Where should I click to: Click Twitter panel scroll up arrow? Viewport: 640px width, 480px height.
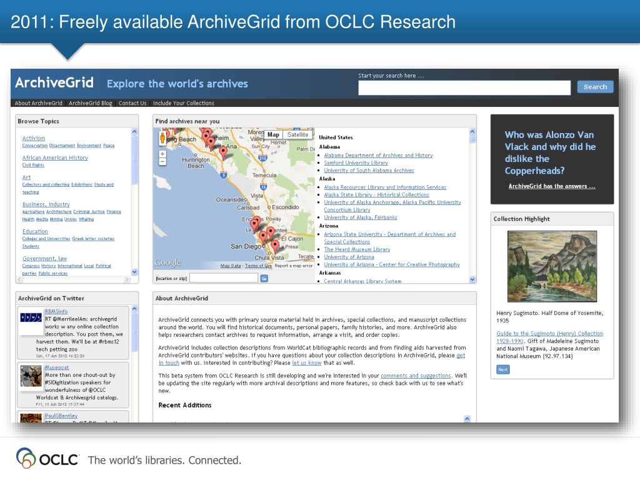[x=134, y=309]
